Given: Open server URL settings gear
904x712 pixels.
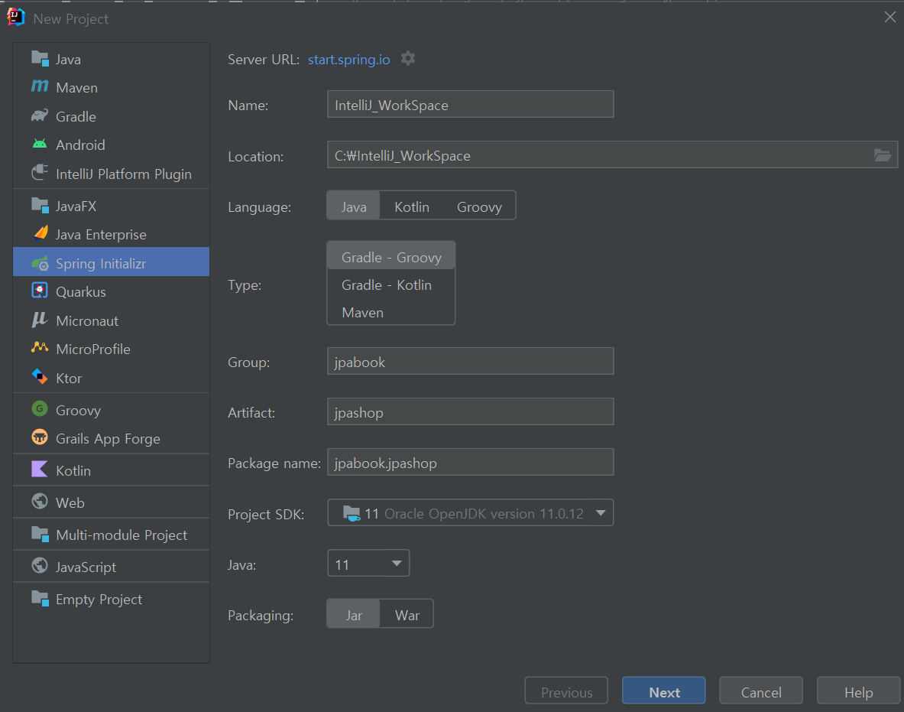Looking at the screenshot, I should click(x=408, y=59).
